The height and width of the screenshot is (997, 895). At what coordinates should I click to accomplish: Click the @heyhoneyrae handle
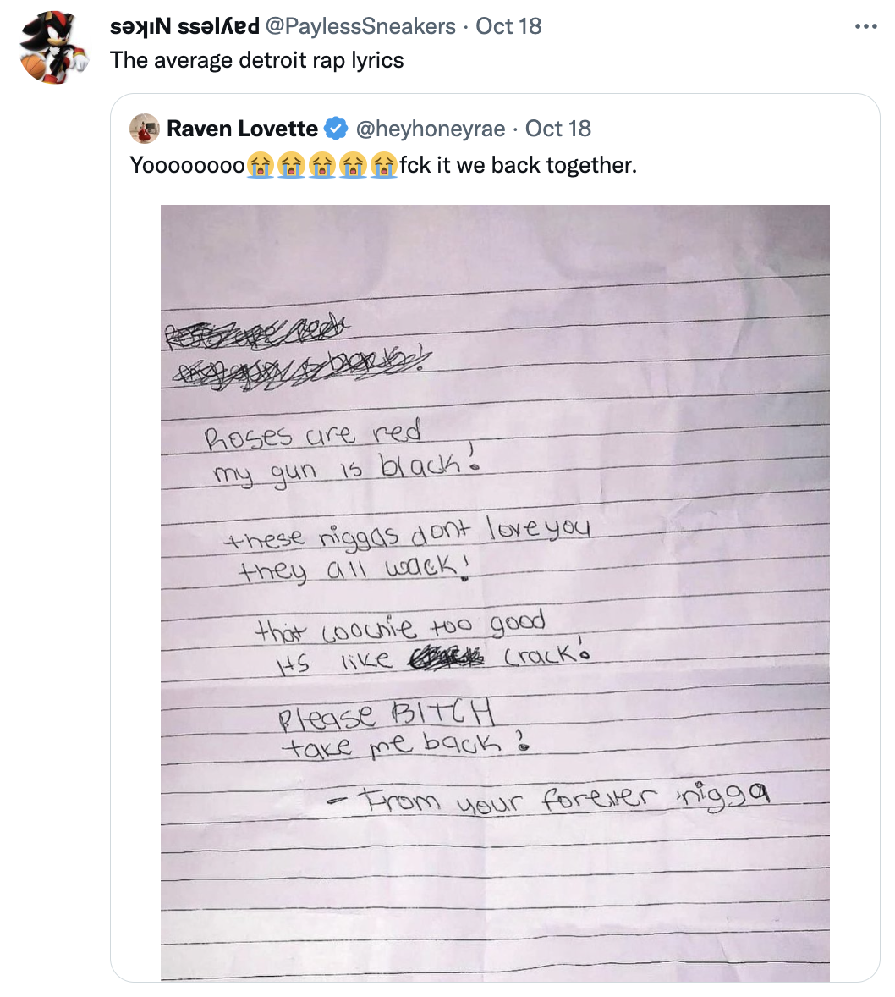[431, 129]
